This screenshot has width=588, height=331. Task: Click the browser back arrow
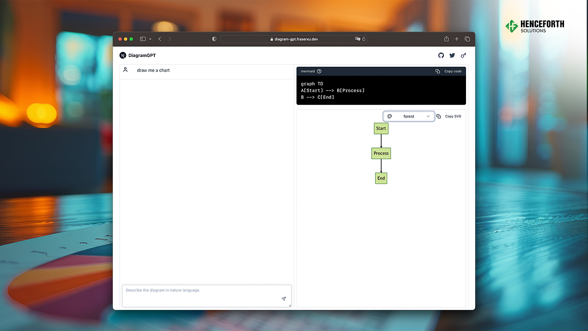159,39
